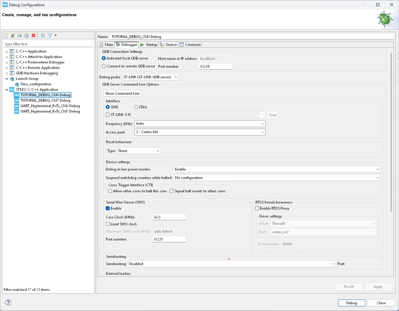The height and width of the screenshot is (311, 399).
Task: Click the C/C++ Postmortem Debugger icon
Action: (12, 62)
